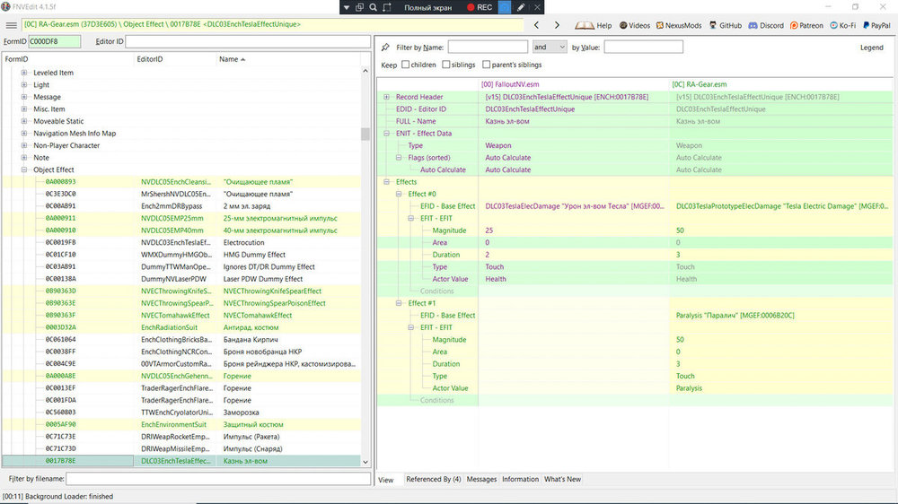Collapse ENIT - Effect Data row

point(386,134)
